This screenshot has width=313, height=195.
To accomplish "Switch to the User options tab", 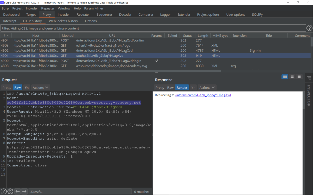I will pyautogui.click(x=236, y=15).
